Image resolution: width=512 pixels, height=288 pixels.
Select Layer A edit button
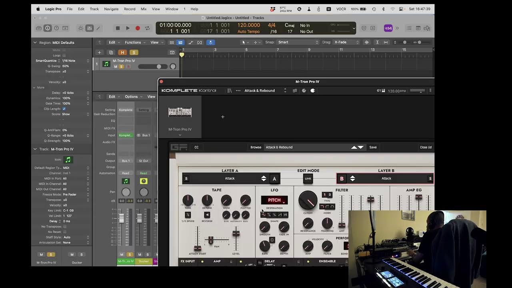click(274, 179)
